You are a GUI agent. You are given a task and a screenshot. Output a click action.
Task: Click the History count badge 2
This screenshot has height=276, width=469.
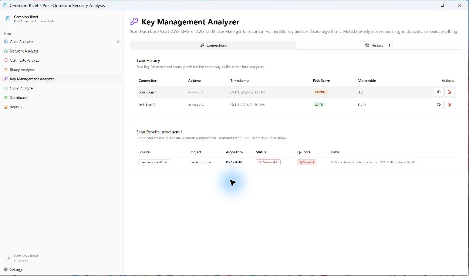tap(389, 45)
